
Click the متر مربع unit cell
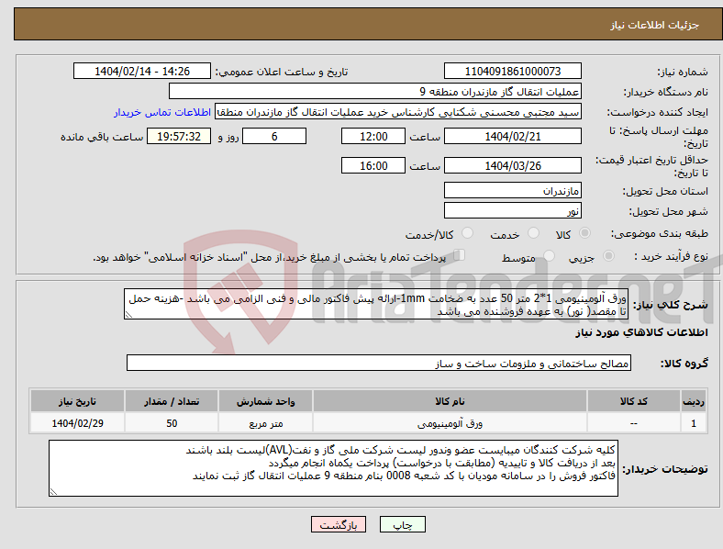265,423
